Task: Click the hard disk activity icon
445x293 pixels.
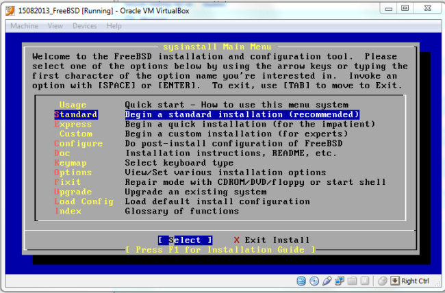Action: click(x=302, y=281)
